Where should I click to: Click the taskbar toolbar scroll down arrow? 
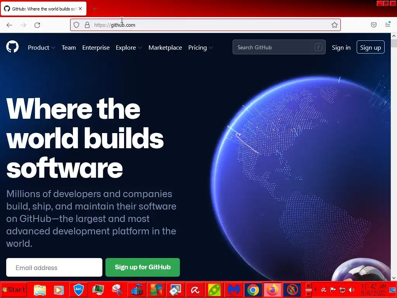308,293
